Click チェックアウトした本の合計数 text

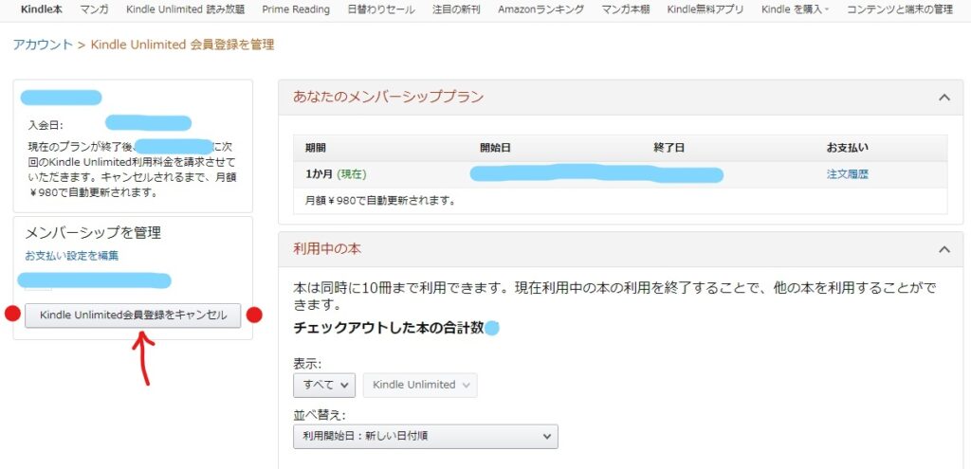[388, 329]
